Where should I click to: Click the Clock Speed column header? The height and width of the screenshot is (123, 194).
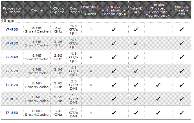click(x=58, y=10)
